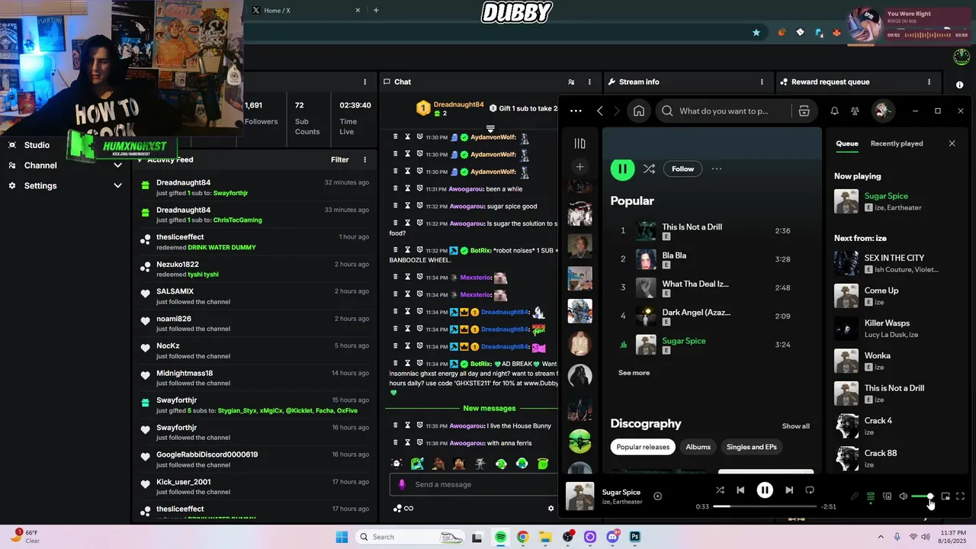Jump to New messages in chat
This screenshot has height=549, width=976.
point(489,408)
